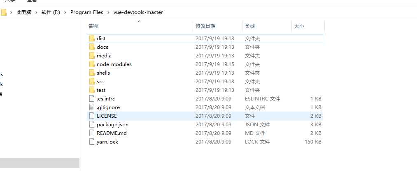Expand chevron after 软件 (F:) breadcrumb
Image resolution: width=417 pixels, height=171 pixels.
point(65,12)
